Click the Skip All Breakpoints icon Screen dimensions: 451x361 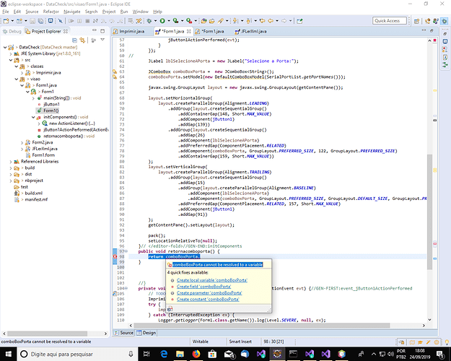[61, 21]
